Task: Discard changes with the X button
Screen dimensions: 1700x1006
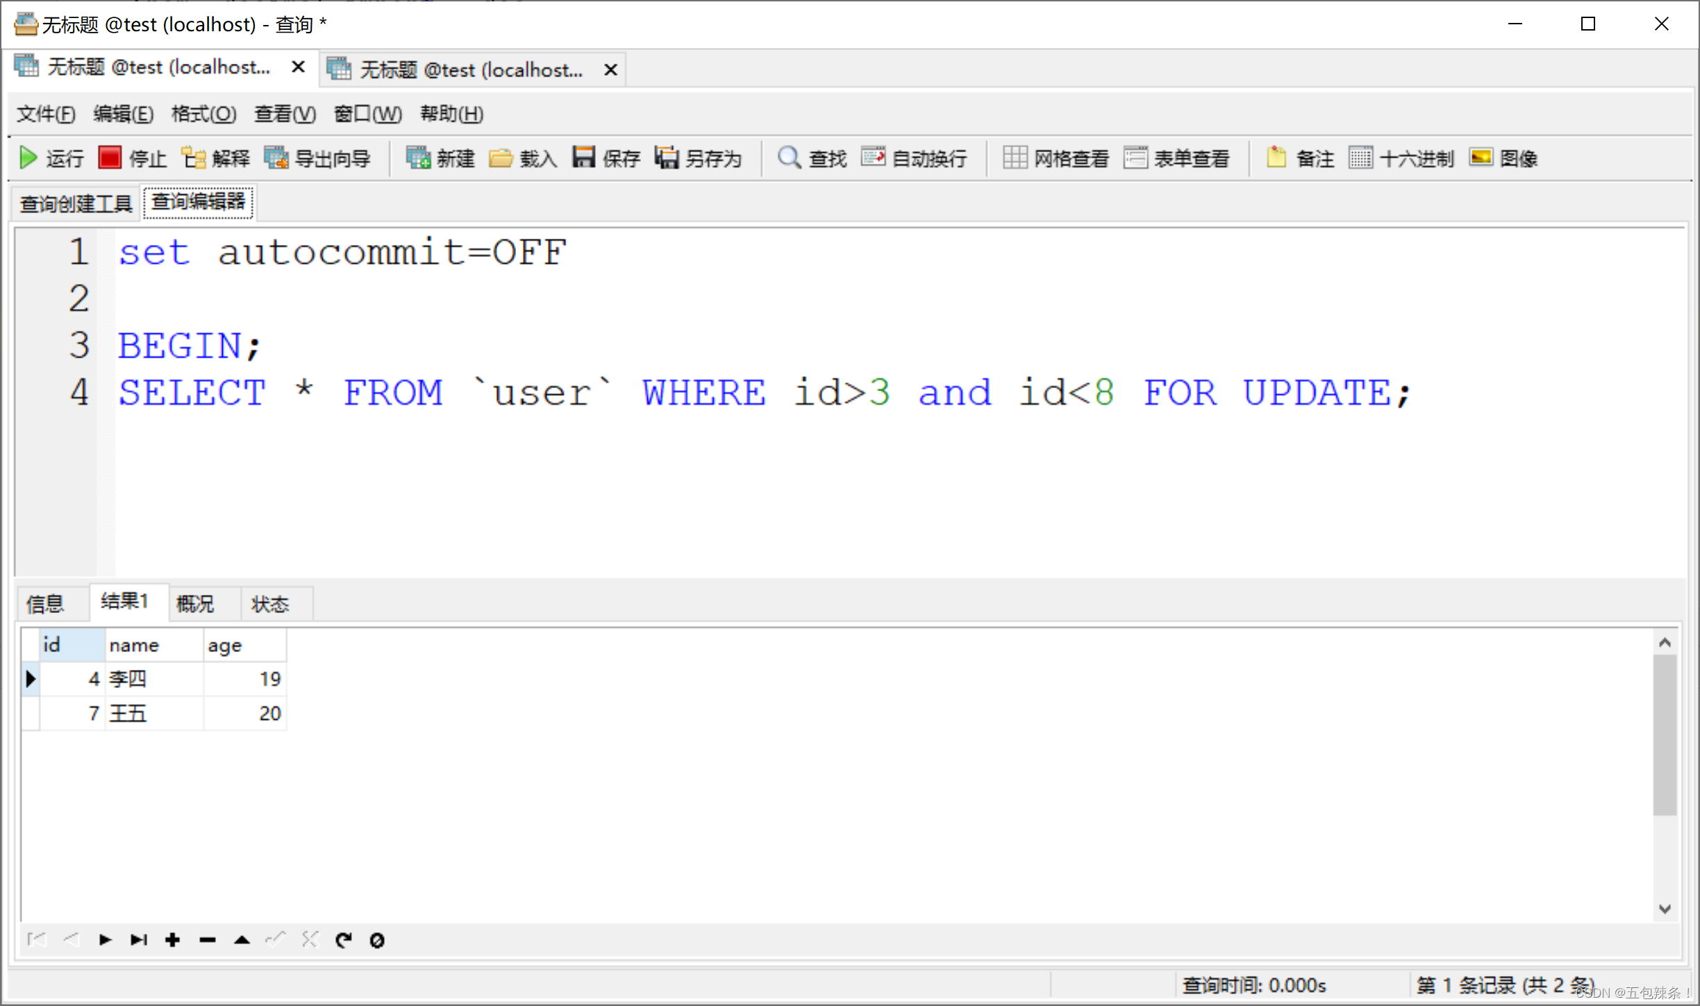Action: point(310,940)
